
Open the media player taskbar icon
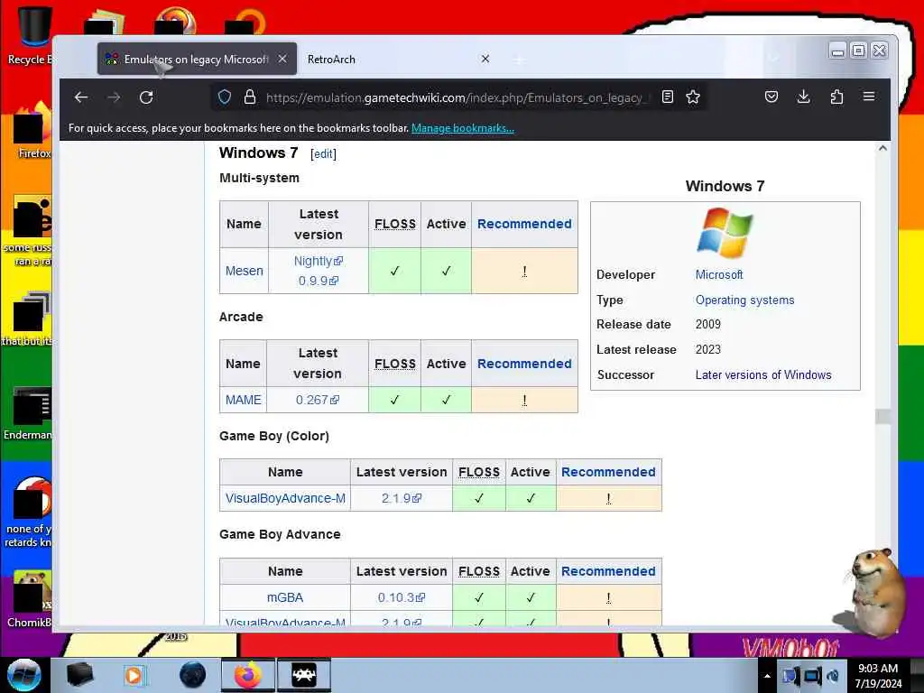pyautogui.click(x=134, y=675)
